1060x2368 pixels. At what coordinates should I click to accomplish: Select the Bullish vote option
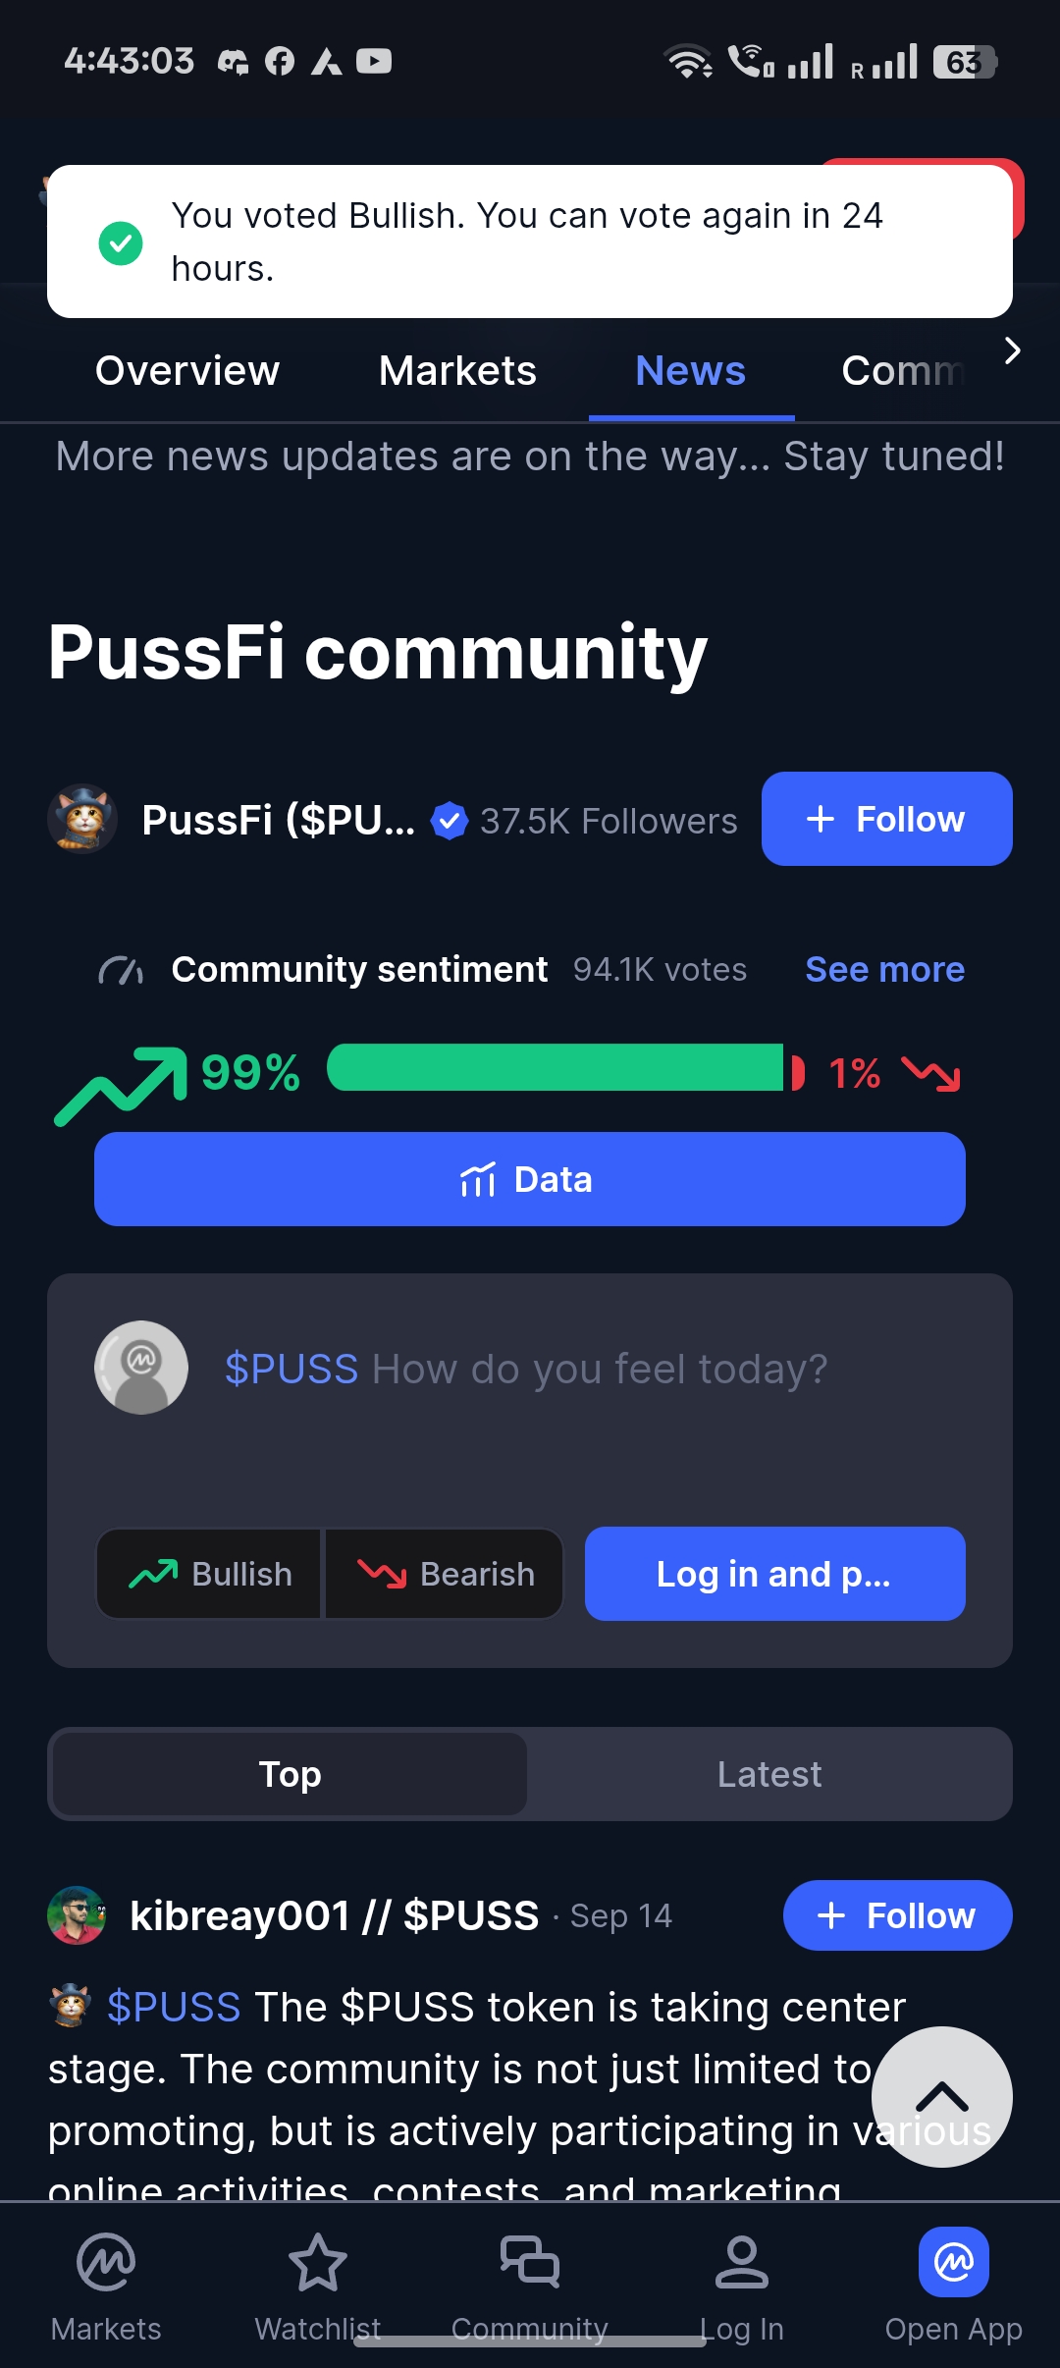coord(209,1574)
